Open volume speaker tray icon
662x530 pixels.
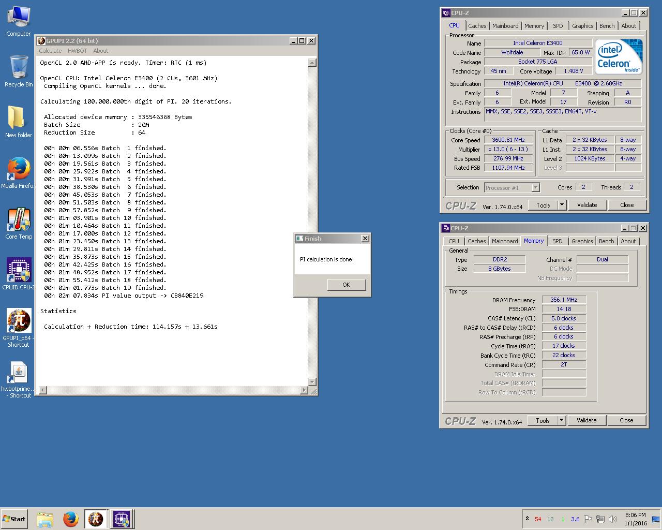click(613, 519)
